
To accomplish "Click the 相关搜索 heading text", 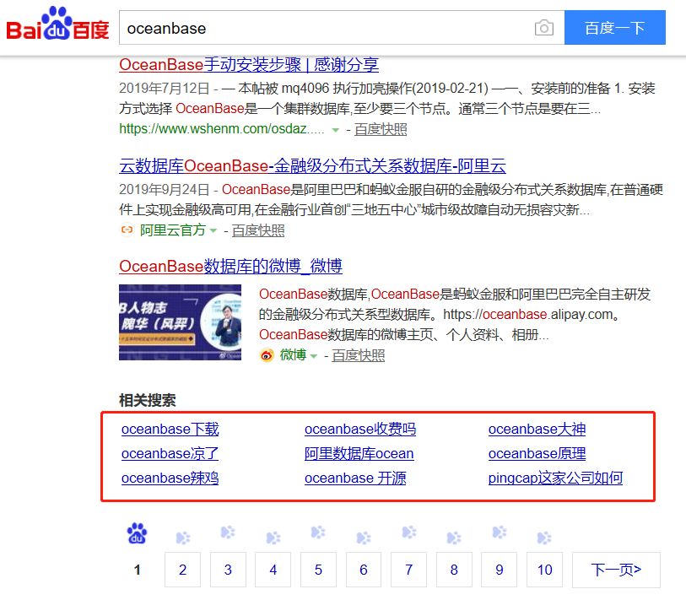I will tap(147, 400).
